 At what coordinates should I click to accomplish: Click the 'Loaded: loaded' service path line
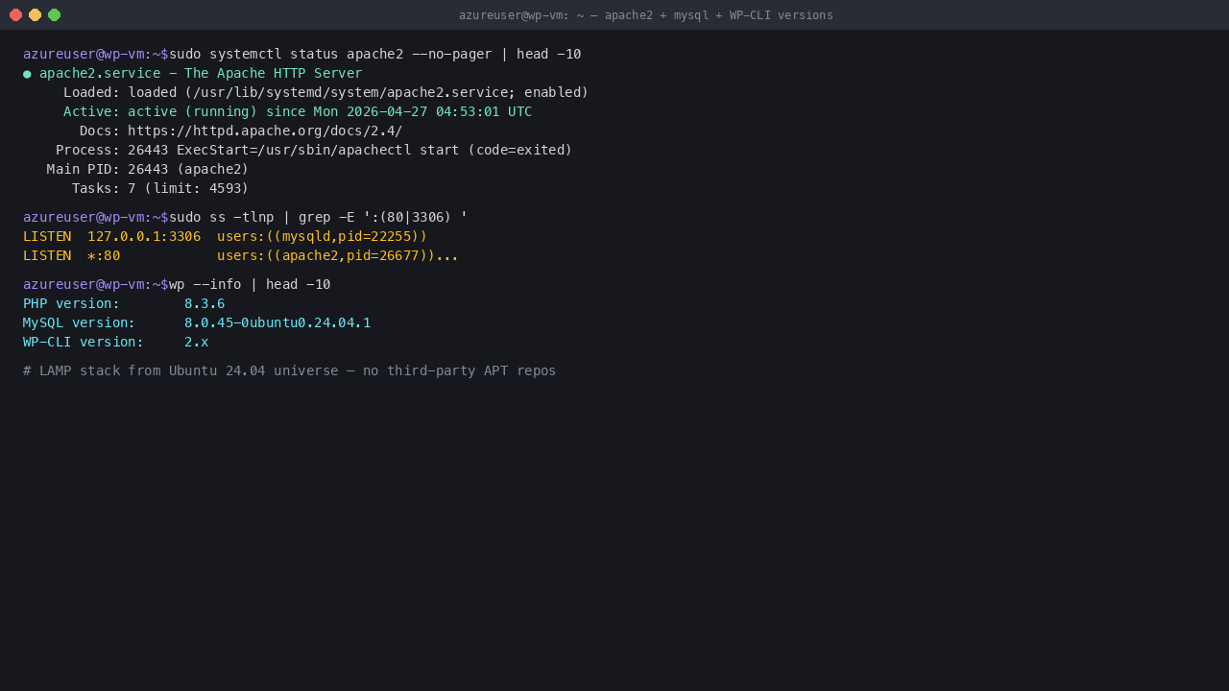click(325, 92)
